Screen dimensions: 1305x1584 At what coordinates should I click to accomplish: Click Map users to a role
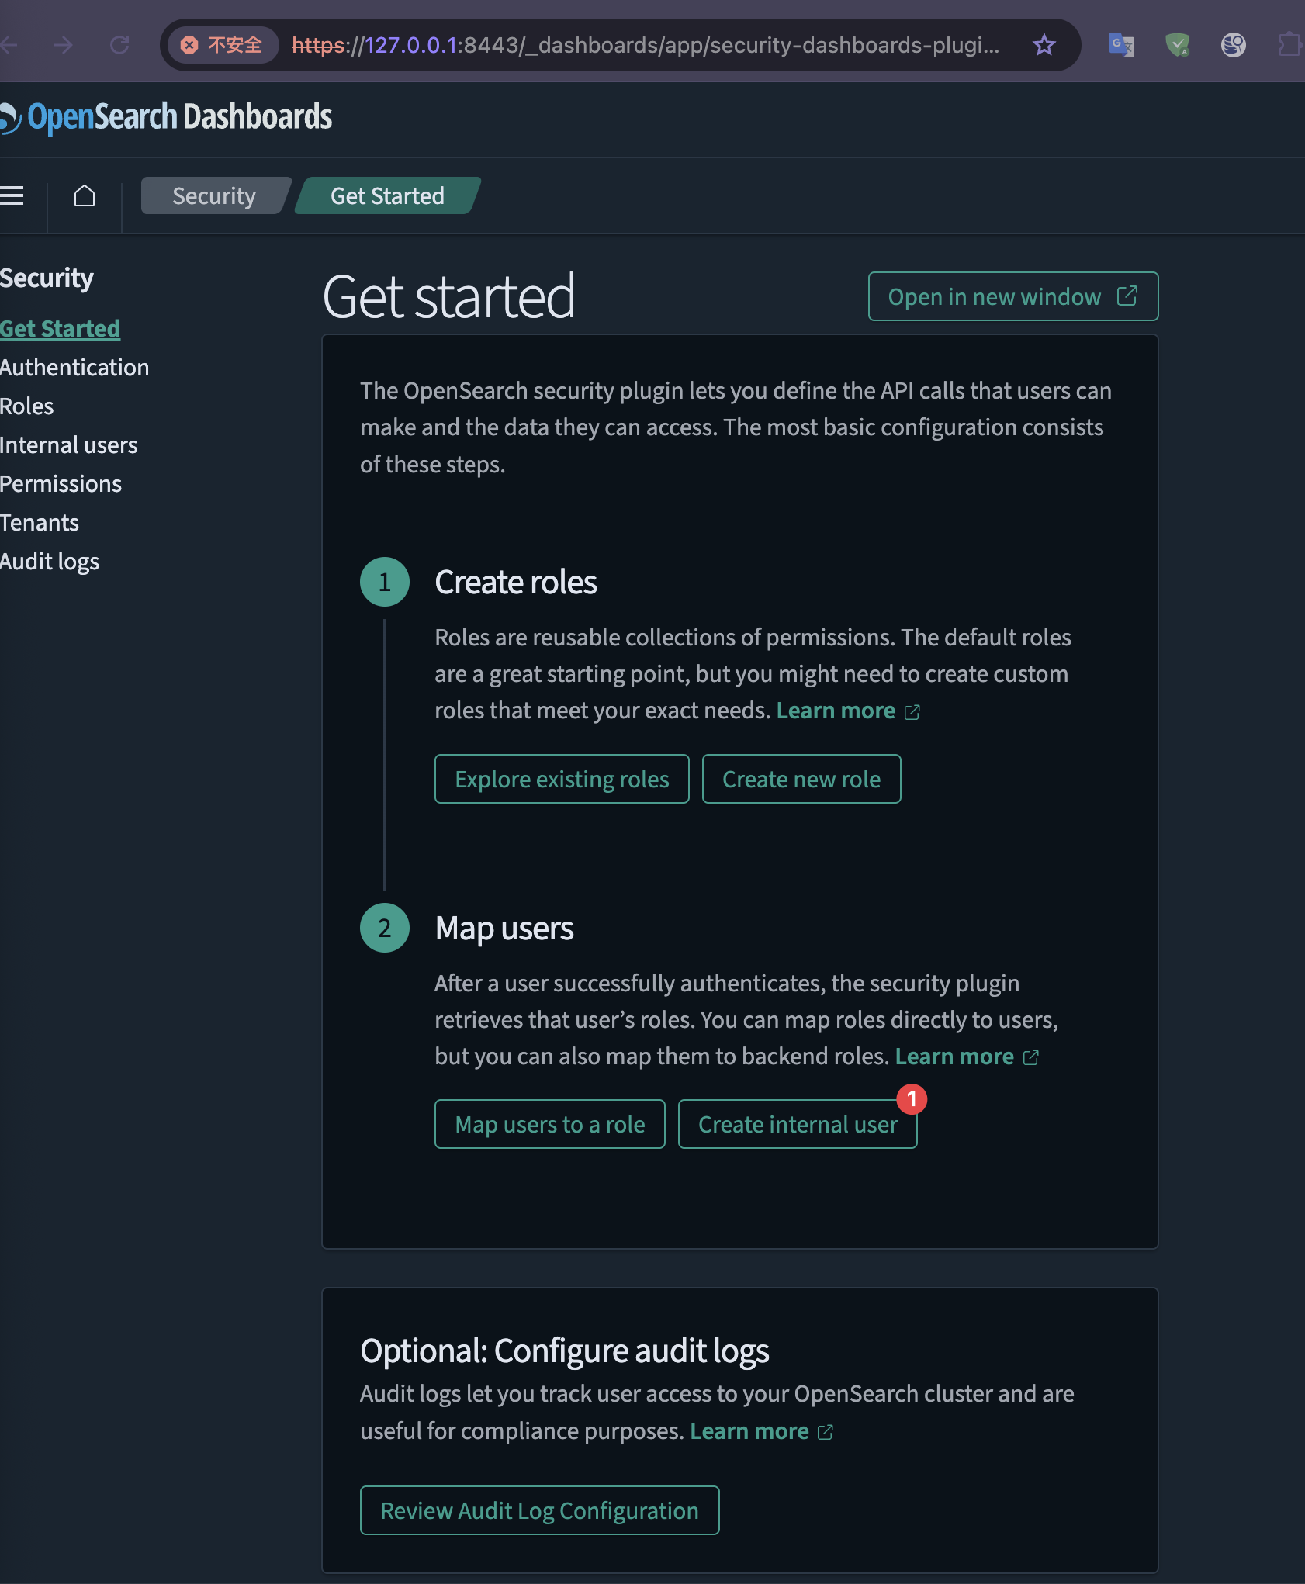pyautogui.click(x=550, y=1124)
